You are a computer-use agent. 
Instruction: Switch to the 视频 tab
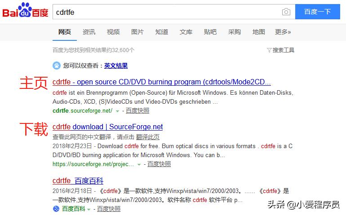pos(113,32)
